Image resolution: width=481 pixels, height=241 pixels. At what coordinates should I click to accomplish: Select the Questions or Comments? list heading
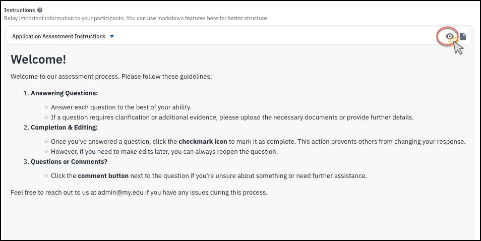(69, 162)
